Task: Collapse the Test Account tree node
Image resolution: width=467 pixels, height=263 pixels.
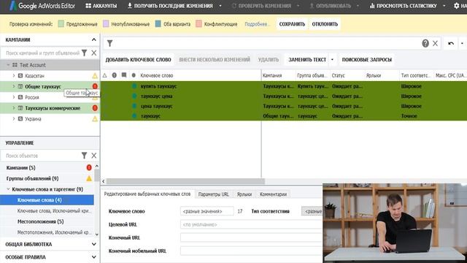Action: point(8,65)
